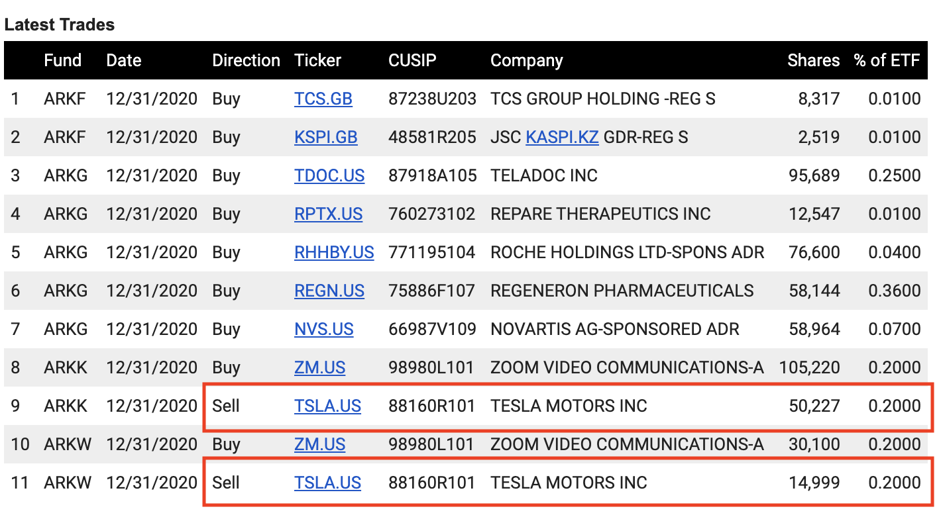Select the 30,100 shares value
This screenshot has height=519, width=941.
coord(814,445)
